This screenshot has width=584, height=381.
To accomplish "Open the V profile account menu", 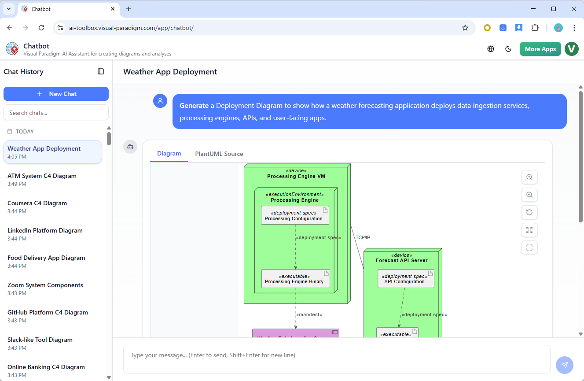I will click(x=571, y=49).
